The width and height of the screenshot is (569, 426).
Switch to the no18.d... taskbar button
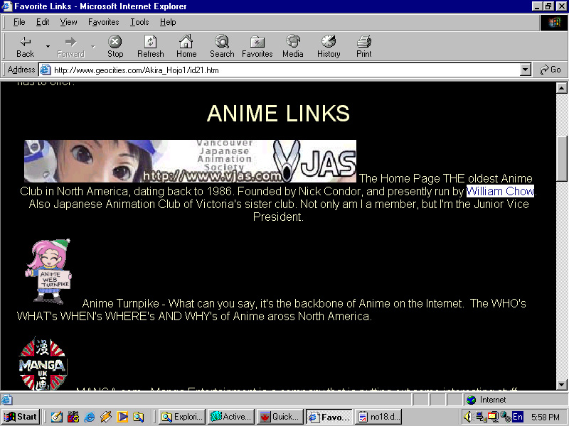tap(378, 417)
